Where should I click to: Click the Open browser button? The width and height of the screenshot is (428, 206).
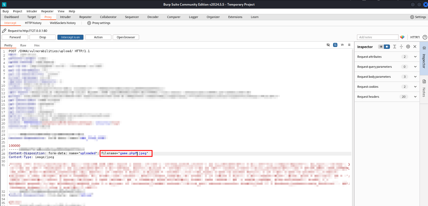click(x=126, y=37)
